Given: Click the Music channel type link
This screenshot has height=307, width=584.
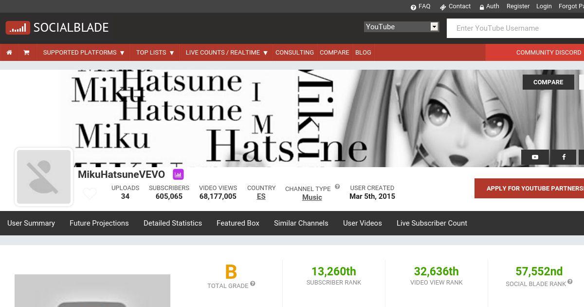Looking at the screenshot, I should tap(312, 197).
